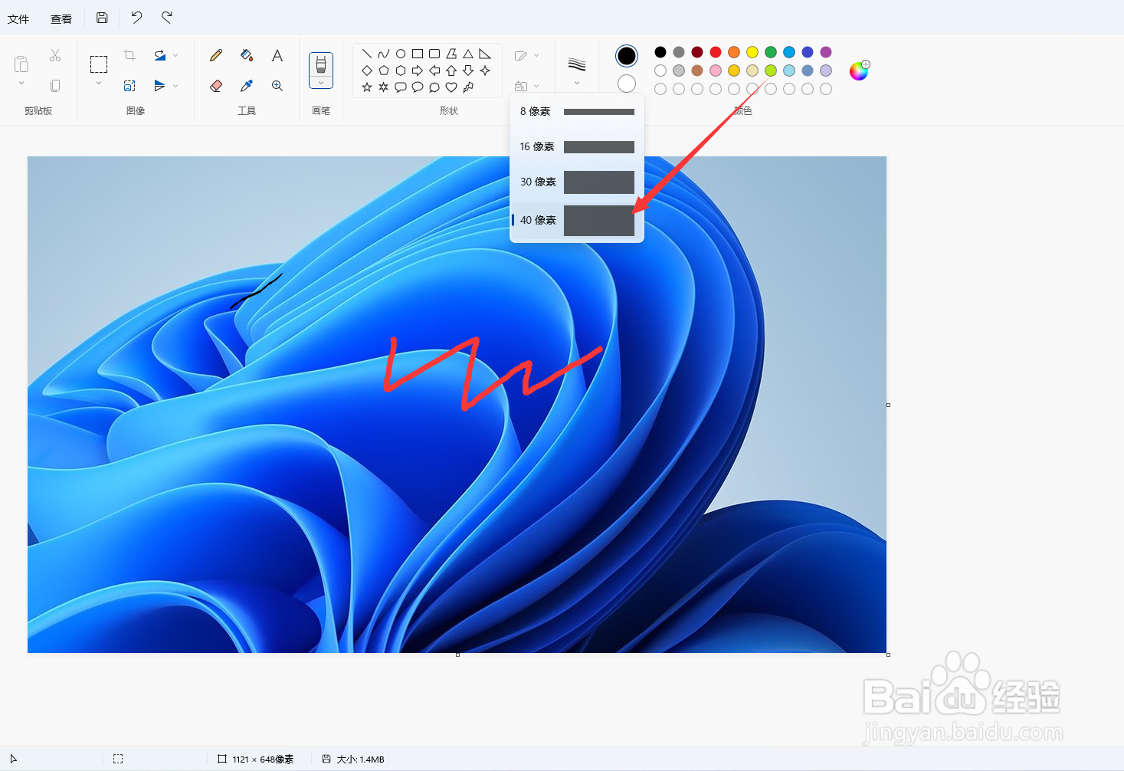Select the Magnifier tool
This screenshot has height=771, width=1124.
click(x=277, y=86)
